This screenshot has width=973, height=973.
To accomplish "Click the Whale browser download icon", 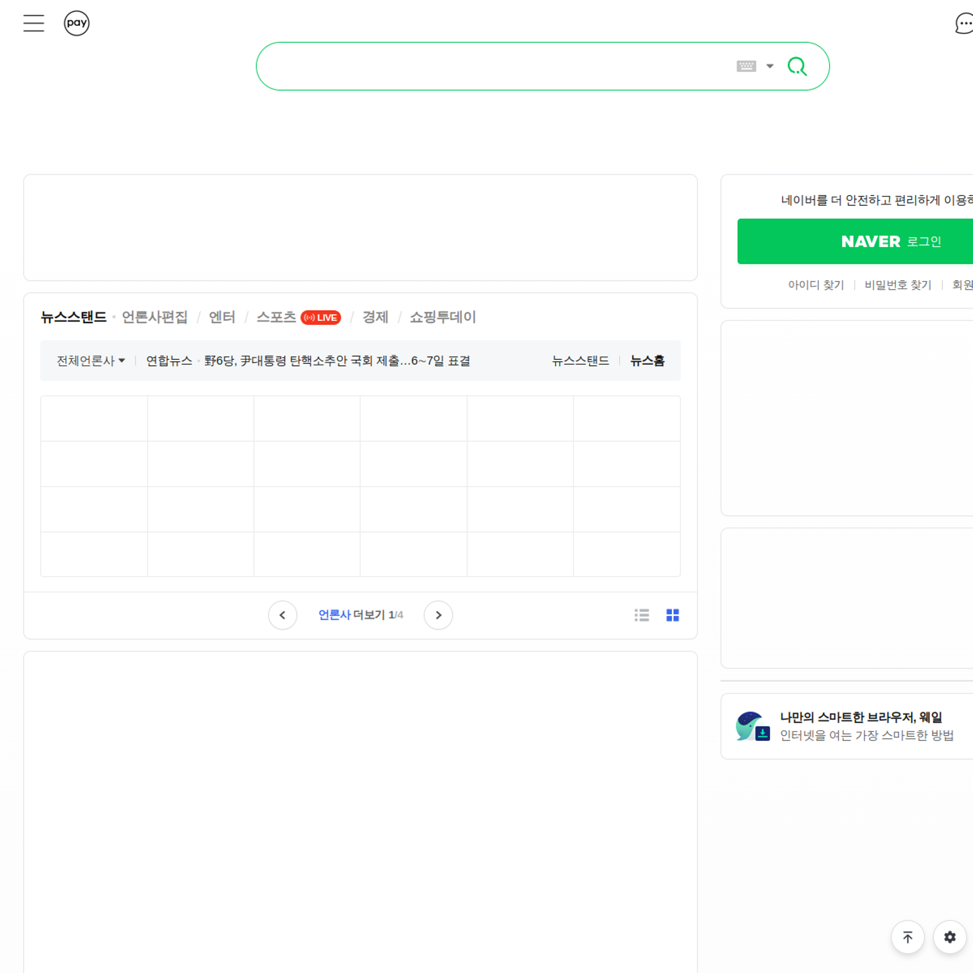I will (752, 726).
